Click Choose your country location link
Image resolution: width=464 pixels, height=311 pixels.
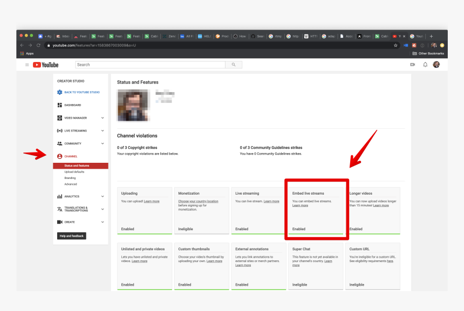point(198,202)
